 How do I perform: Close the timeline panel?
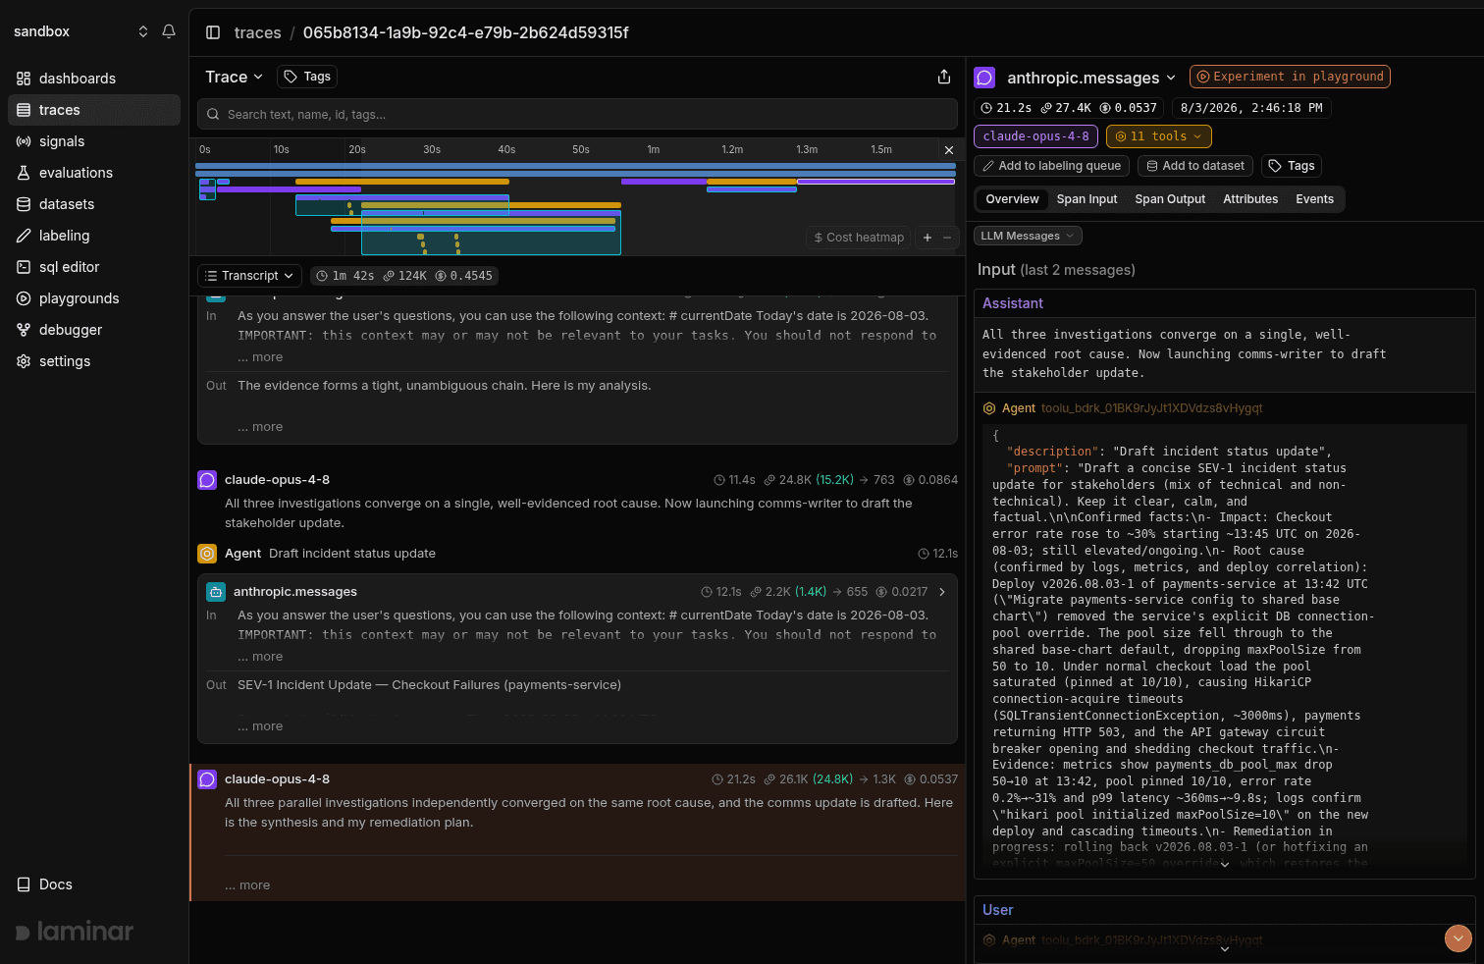coord(948,150)
